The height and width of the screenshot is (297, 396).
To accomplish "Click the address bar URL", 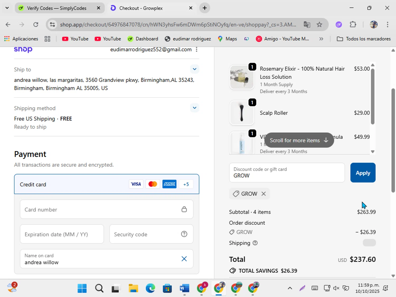I will [178, 25].
